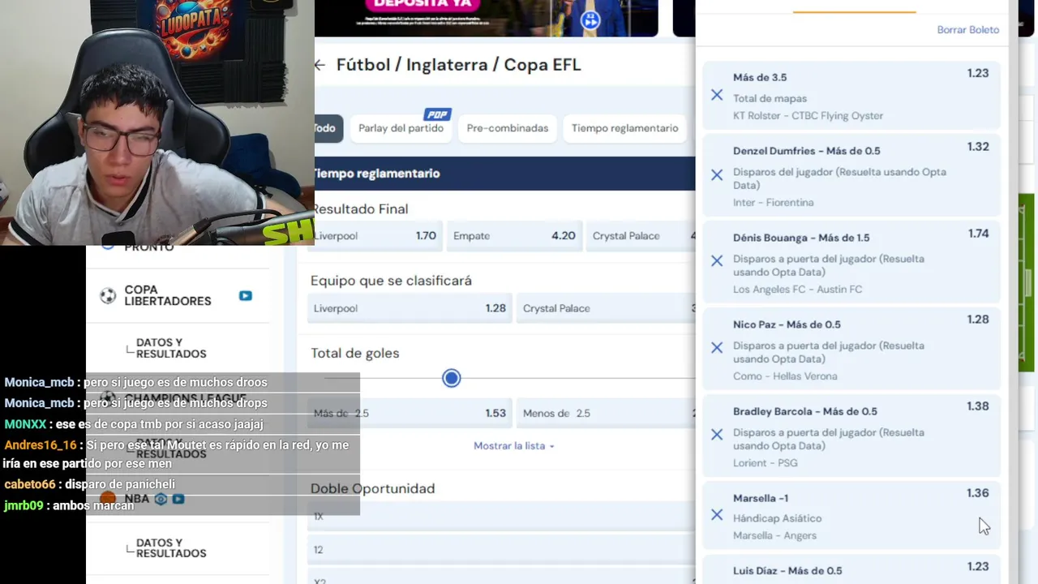Click cabeto66 username in chat

click(30, 484)
